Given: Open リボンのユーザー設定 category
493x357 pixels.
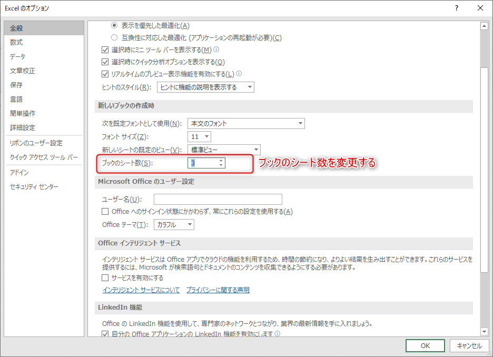Looking at the screenshot, I should [x=44, y=143].
